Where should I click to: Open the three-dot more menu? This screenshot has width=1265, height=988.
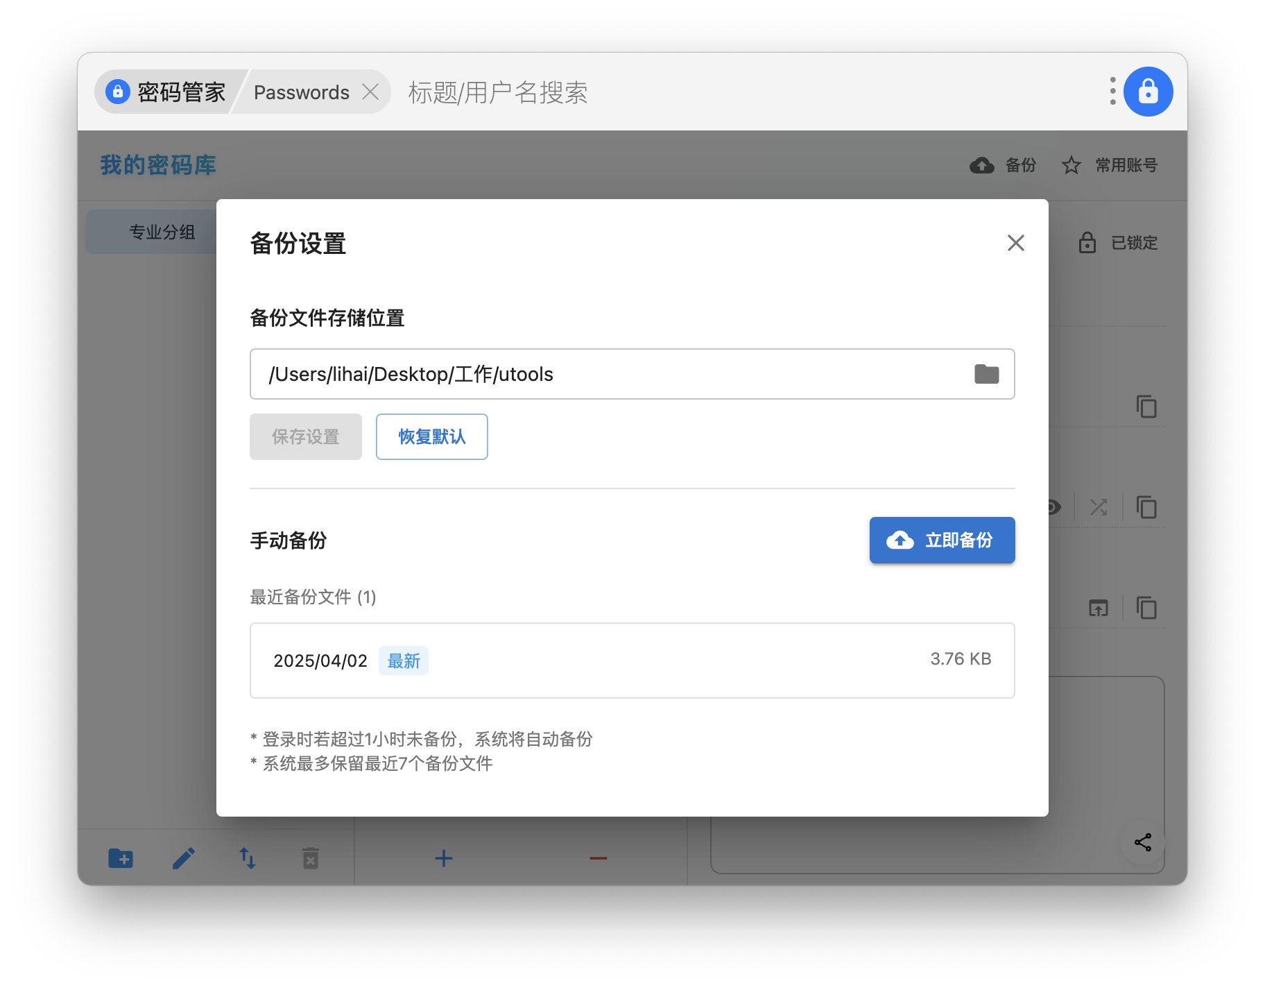pos(1112,92)
